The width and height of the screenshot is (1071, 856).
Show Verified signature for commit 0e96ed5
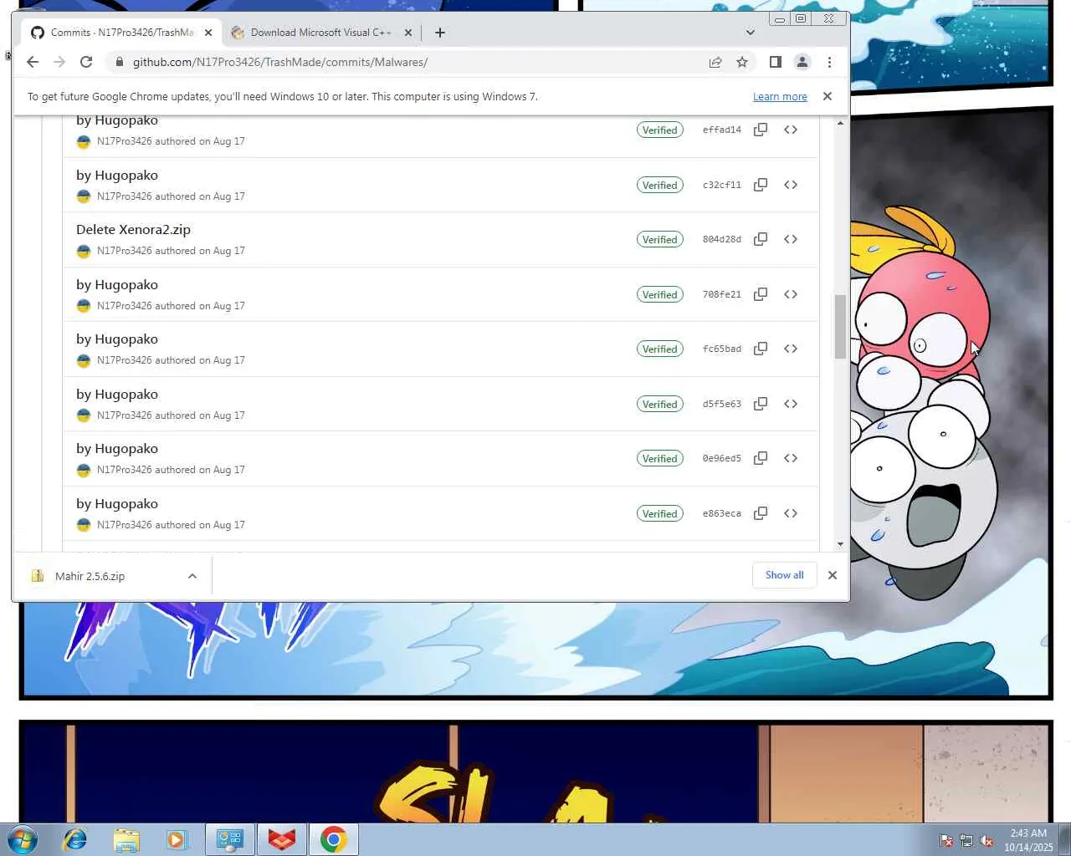[x=660, y=458]
